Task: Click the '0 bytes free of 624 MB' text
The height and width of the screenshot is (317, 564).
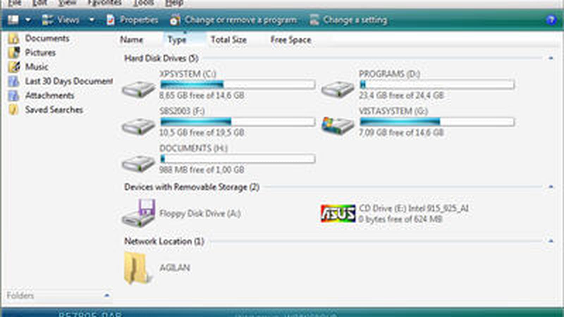Action: point(400,219)
